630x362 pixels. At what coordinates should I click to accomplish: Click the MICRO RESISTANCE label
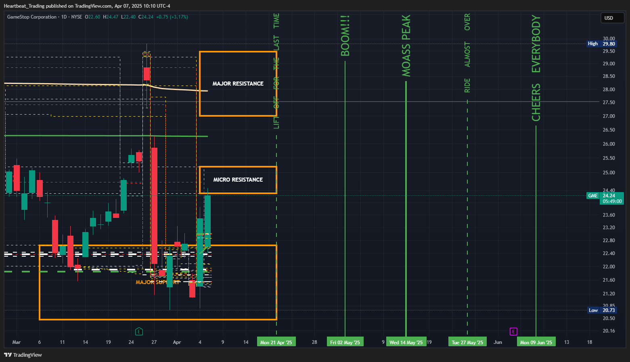[x=238, y=180]
